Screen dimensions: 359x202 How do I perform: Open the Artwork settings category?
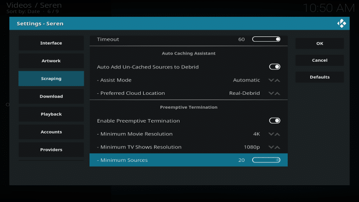point(51,61)
